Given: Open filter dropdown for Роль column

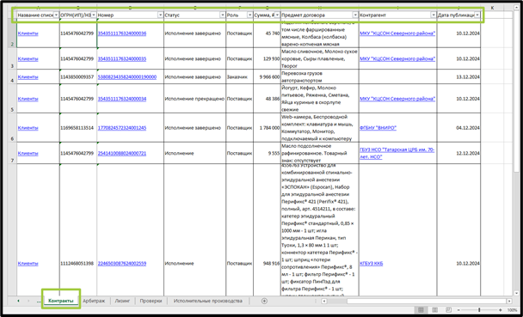Looking at the screenshot, I should coord(249,15).
